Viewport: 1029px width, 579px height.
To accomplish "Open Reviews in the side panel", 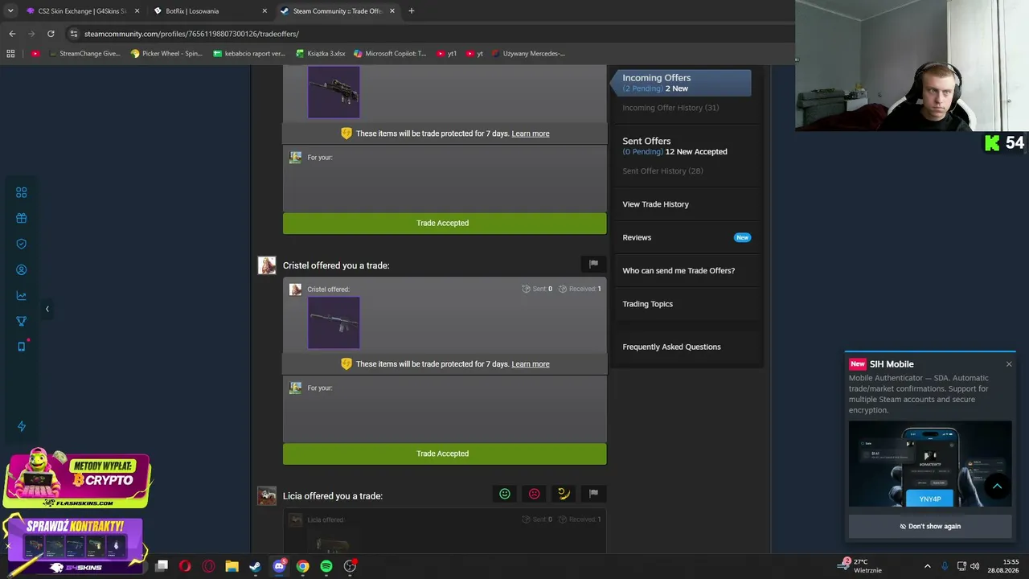I will point(637,237).
